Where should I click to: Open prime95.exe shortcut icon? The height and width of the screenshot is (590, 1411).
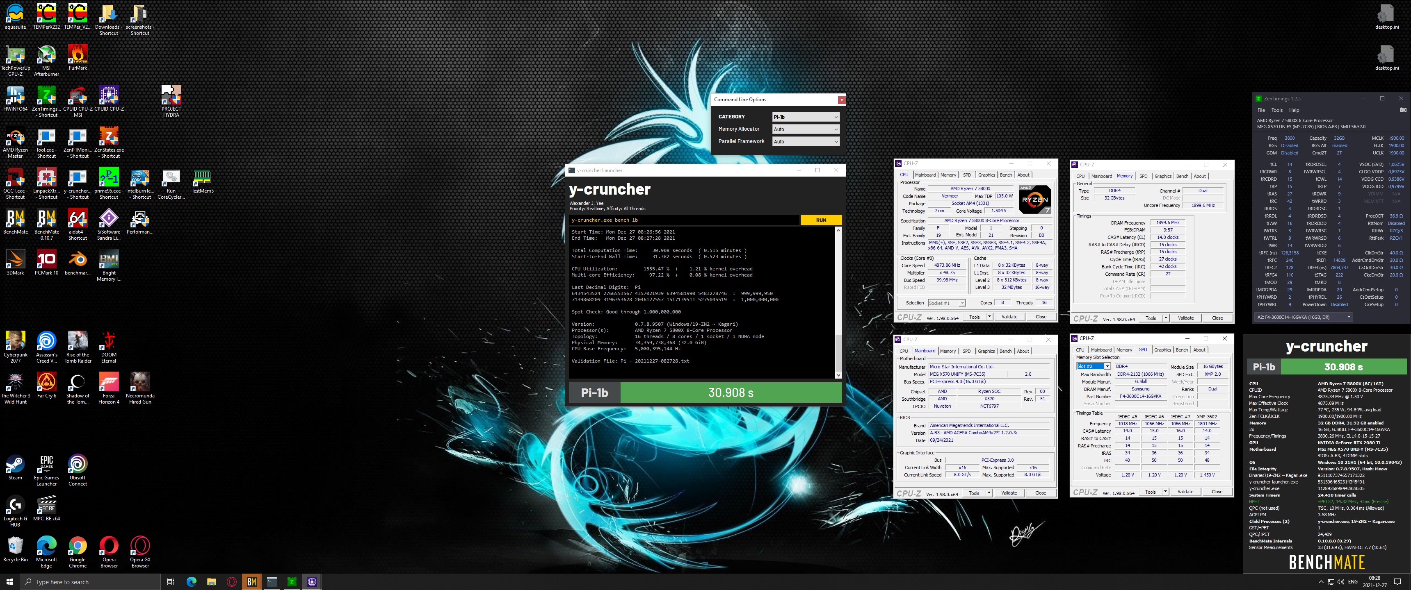[x=109, y=183]
